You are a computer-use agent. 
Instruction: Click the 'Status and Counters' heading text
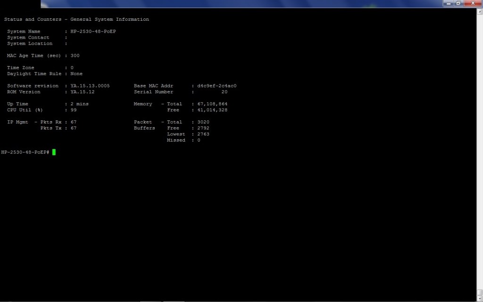click(33, 19)
